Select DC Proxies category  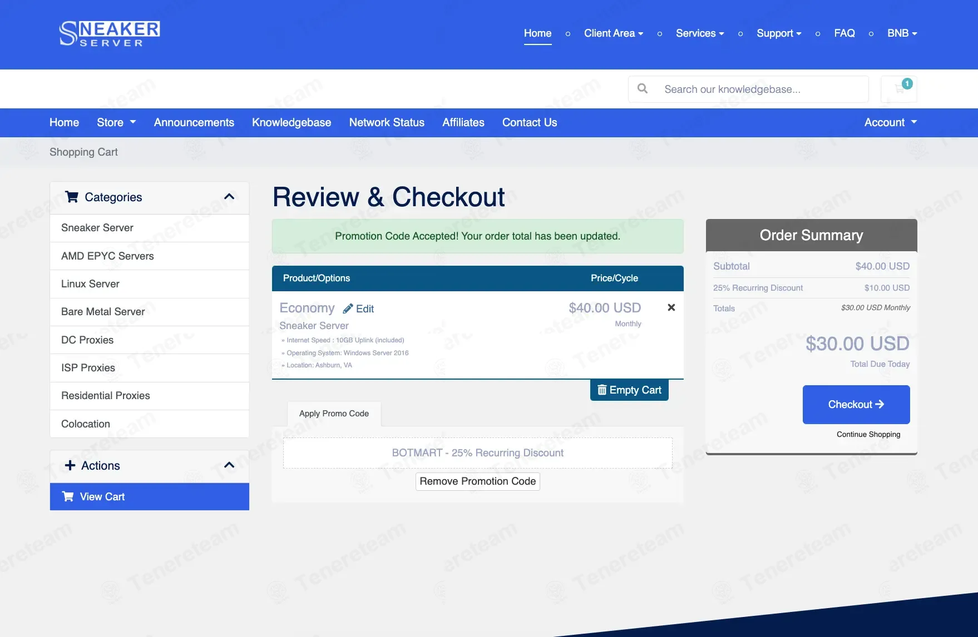click(x=150, y=340)
